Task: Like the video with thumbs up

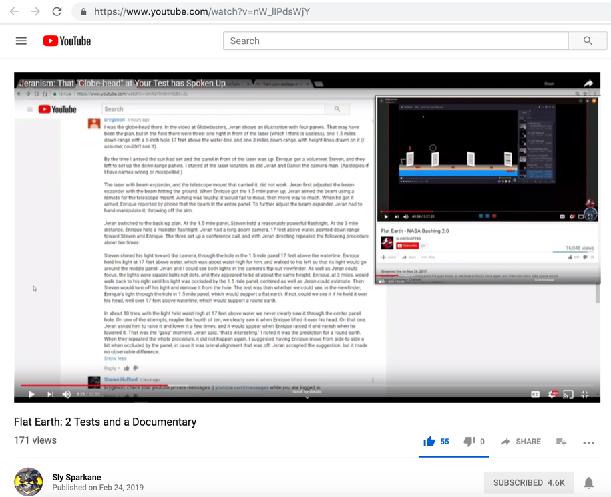Action: tap(429, 442)
